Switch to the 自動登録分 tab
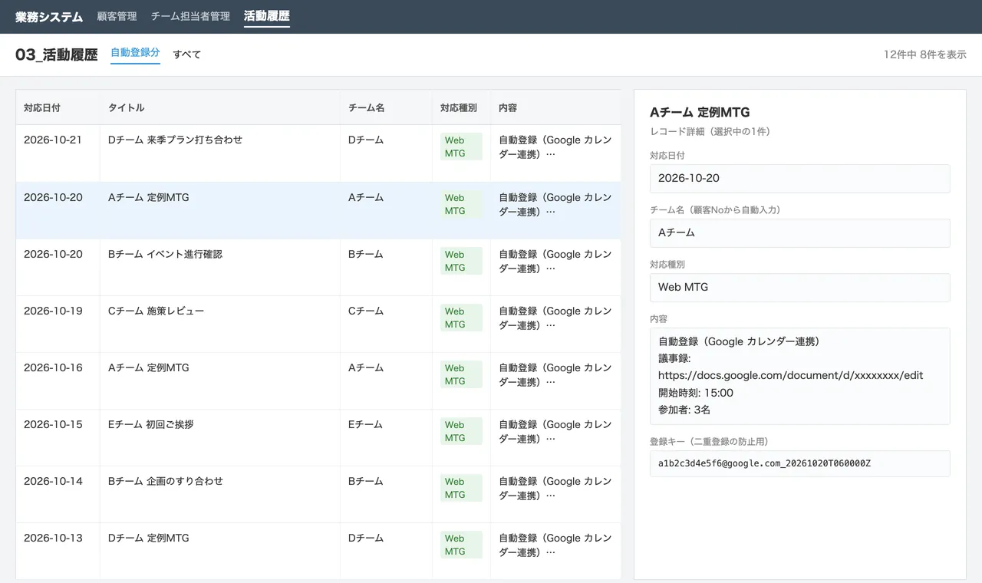Screen dimensions: 982x583 135,53
